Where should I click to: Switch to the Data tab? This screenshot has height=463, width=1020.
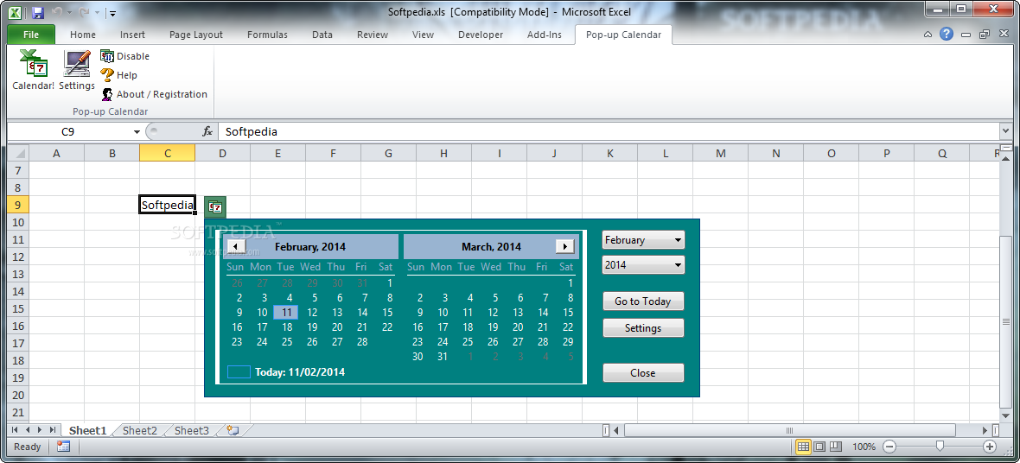point(322,35)
